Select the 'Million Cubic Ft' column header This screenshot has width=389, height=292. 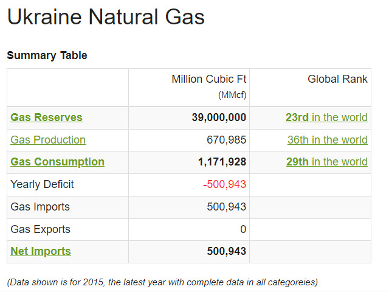pyautogui.click(x=208, y=80)
